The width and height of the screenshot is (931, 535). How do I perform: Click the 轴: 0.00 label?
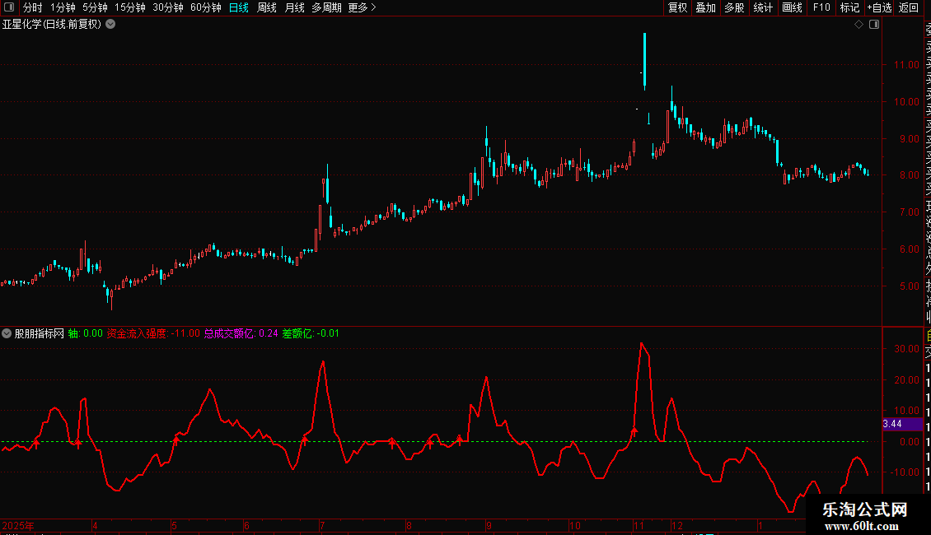[x=86, y=333]
